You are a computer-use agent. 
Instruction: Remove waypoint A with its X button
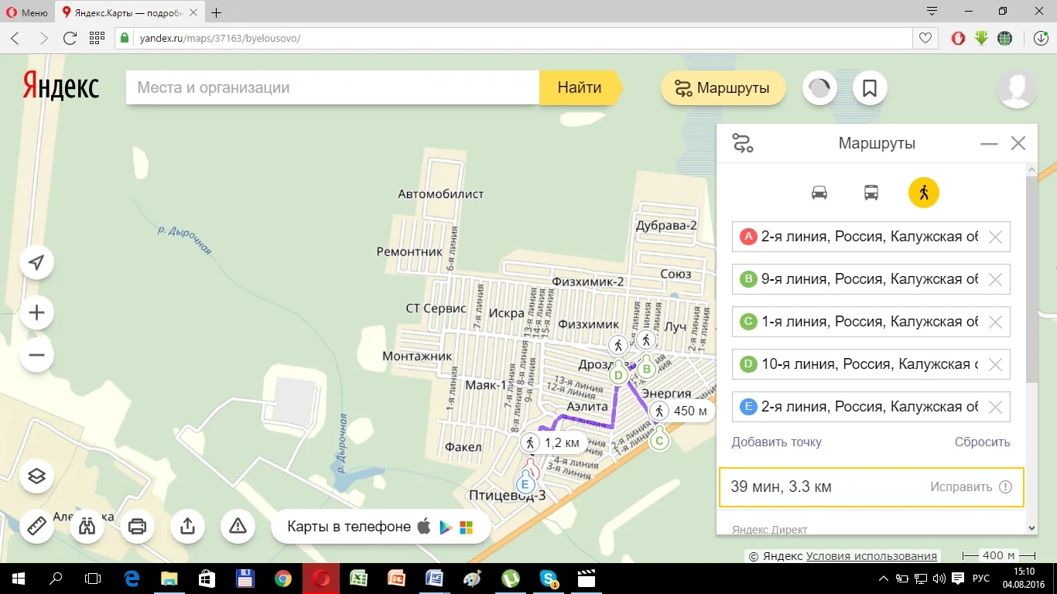[996, 237]
